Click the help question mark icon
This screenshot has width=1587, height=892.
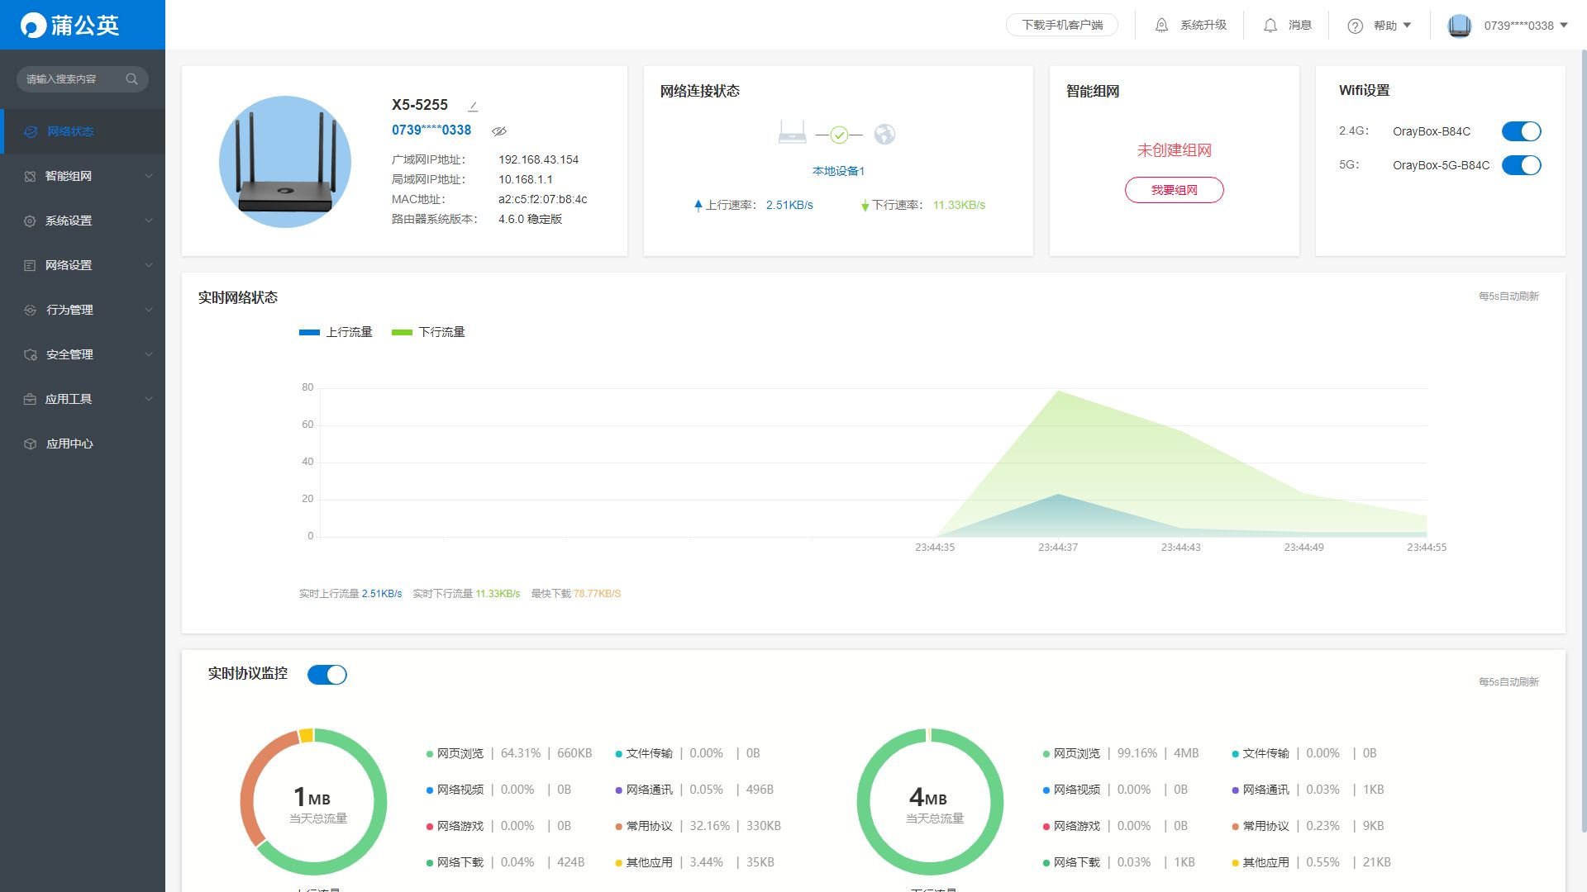[1355, 26]
